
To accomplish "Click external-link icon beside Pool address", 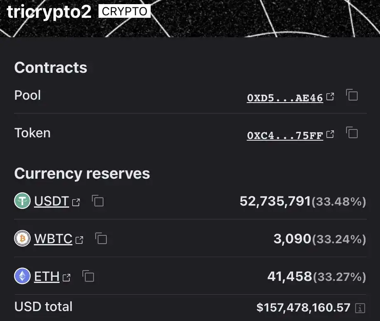I will coord(330,97).
